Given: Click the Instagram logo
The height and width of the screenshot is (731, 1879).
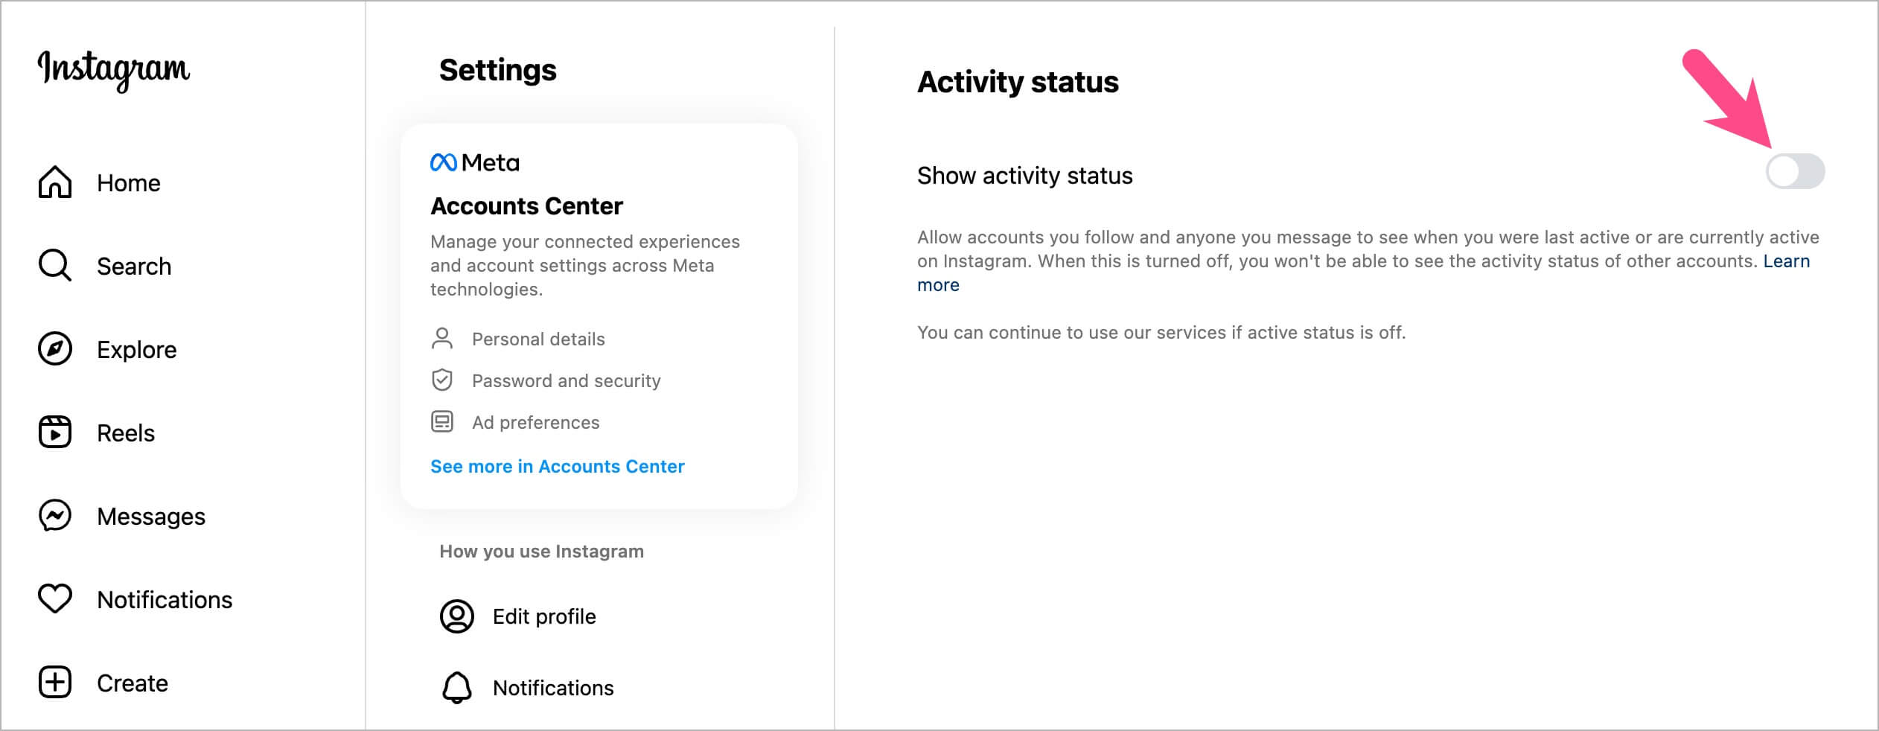Looking at the screenshot, I should point(114,69).
